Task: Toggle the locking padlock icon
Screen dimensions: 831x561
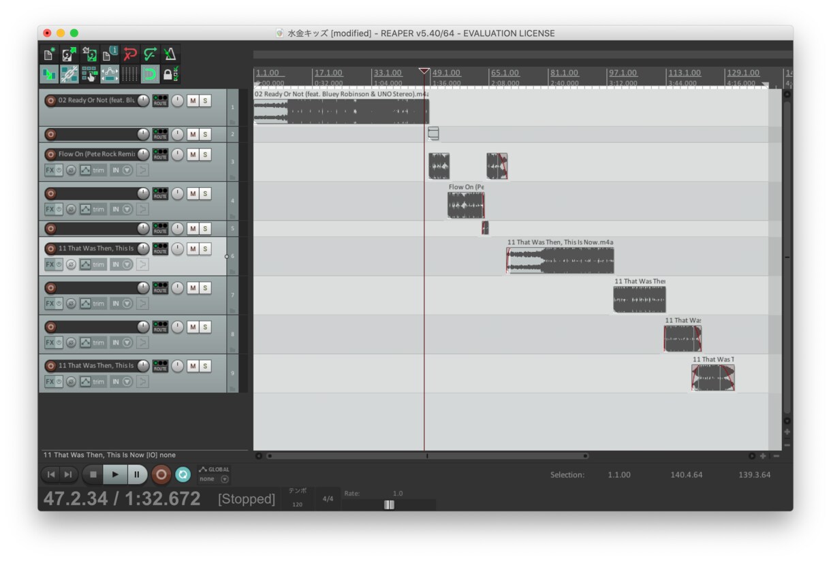Action: click(x=170, y=75)
